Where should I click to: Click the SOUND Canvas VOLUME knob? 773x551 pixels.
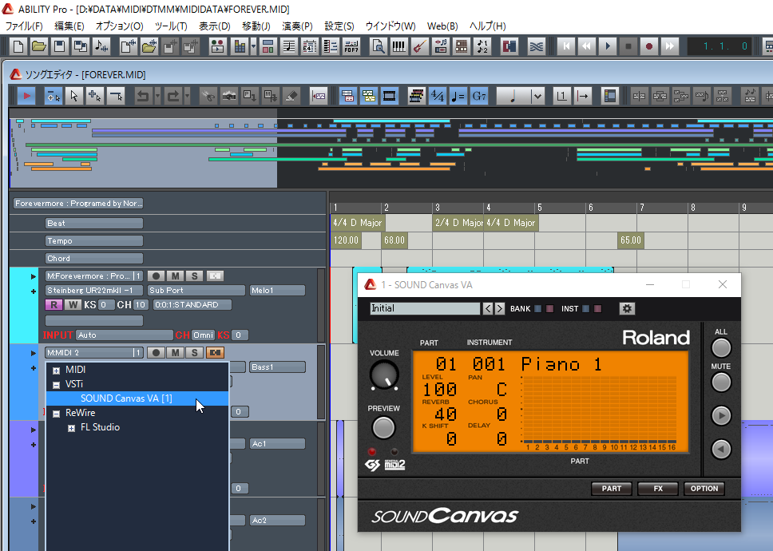click(x=384, y=375)
